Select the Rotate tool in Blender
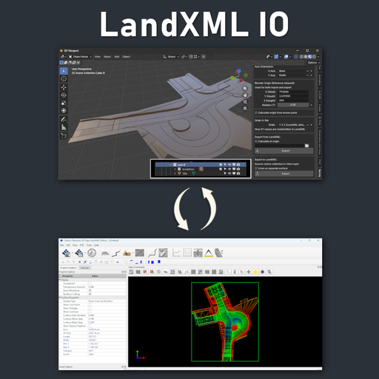The image size is (379, 379). [64, 95]
